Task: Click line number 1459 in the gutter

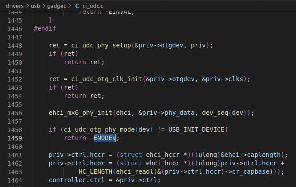Action: [x=15, y=138]
